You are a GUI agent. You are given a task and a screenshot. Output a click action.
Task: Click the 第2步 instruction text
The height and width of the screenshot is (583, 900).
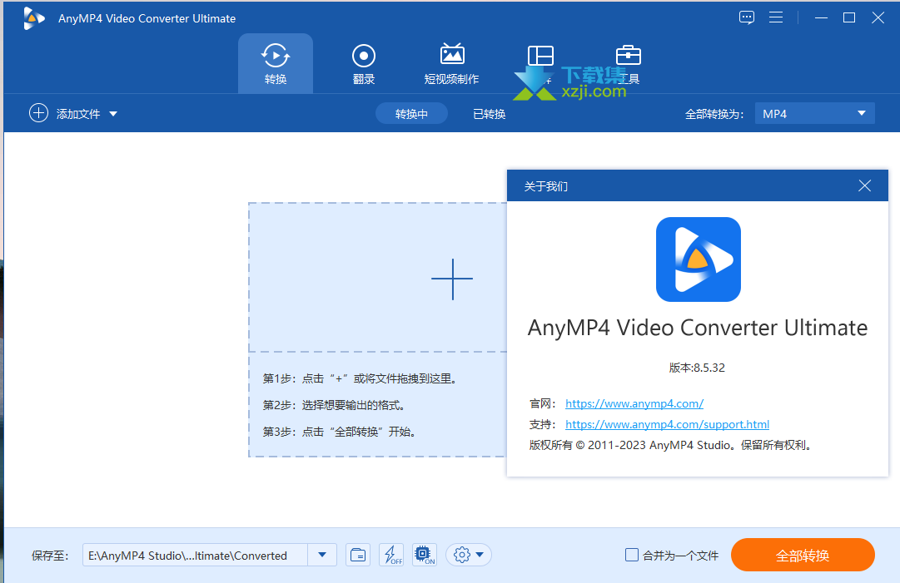pyautogui.click(x=334, y=405)
